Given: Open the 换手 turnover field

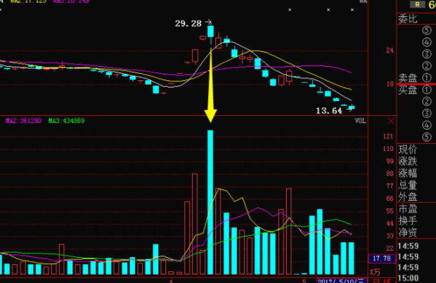Looking at the screenshot, I should [x=408, y=221].
